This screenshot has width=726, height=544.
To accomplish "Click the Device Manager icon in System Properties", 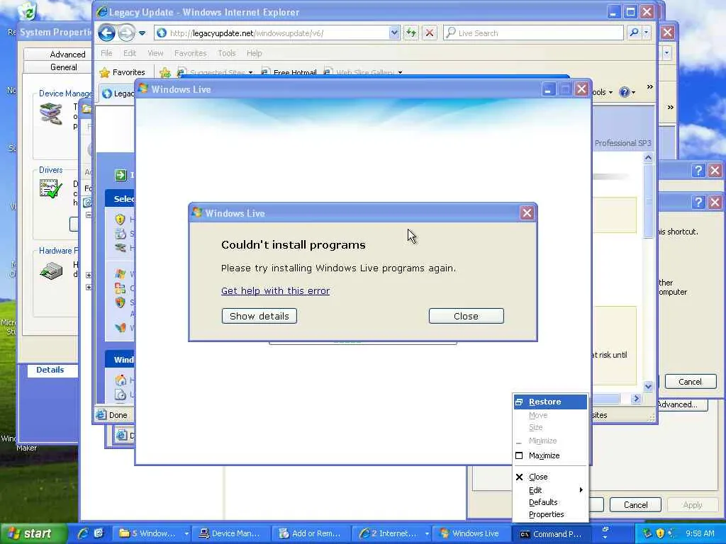I will click(51, 114).
